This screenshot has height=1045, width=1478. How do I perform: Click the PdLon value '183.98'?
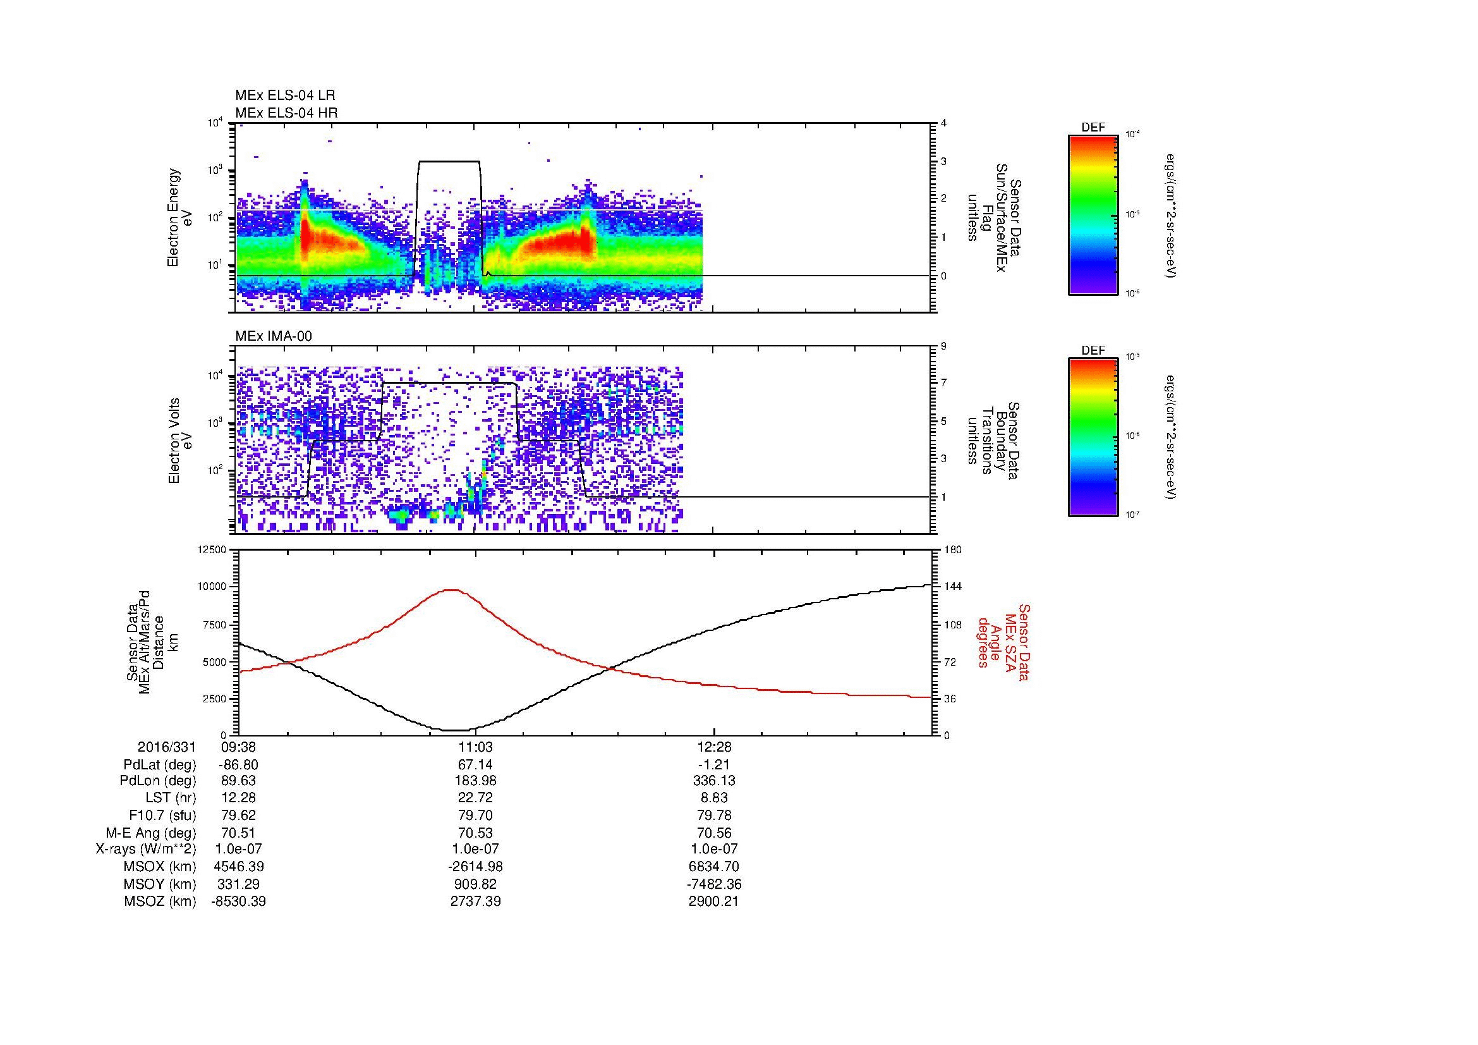click(475, 781)
